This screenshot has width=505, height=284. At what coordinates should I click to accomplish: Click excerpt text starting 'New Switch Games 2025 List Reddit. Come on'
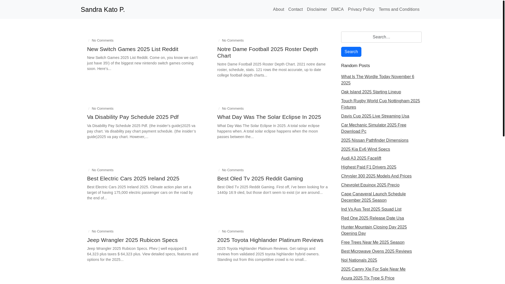tap(142, 63)
